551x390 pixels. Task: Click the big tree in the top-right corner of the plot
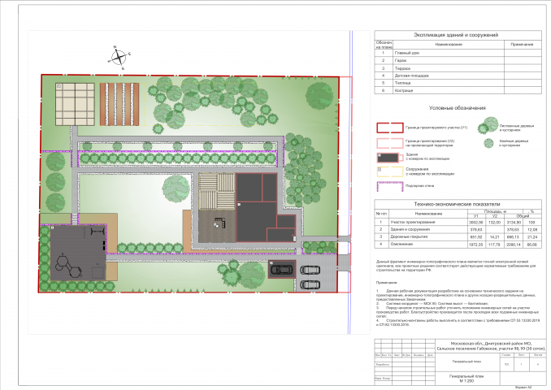coord(319,96)
